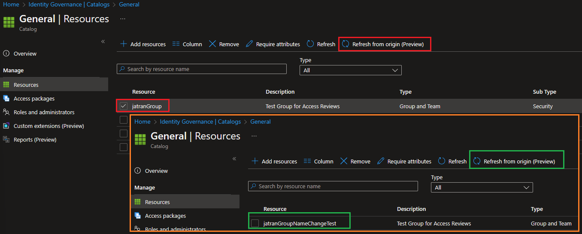Click the description cell in jatranGroupNameChangeTest row
Image resolution: width=582 pixels, height=234 pixels.
[x=434, y=223]
